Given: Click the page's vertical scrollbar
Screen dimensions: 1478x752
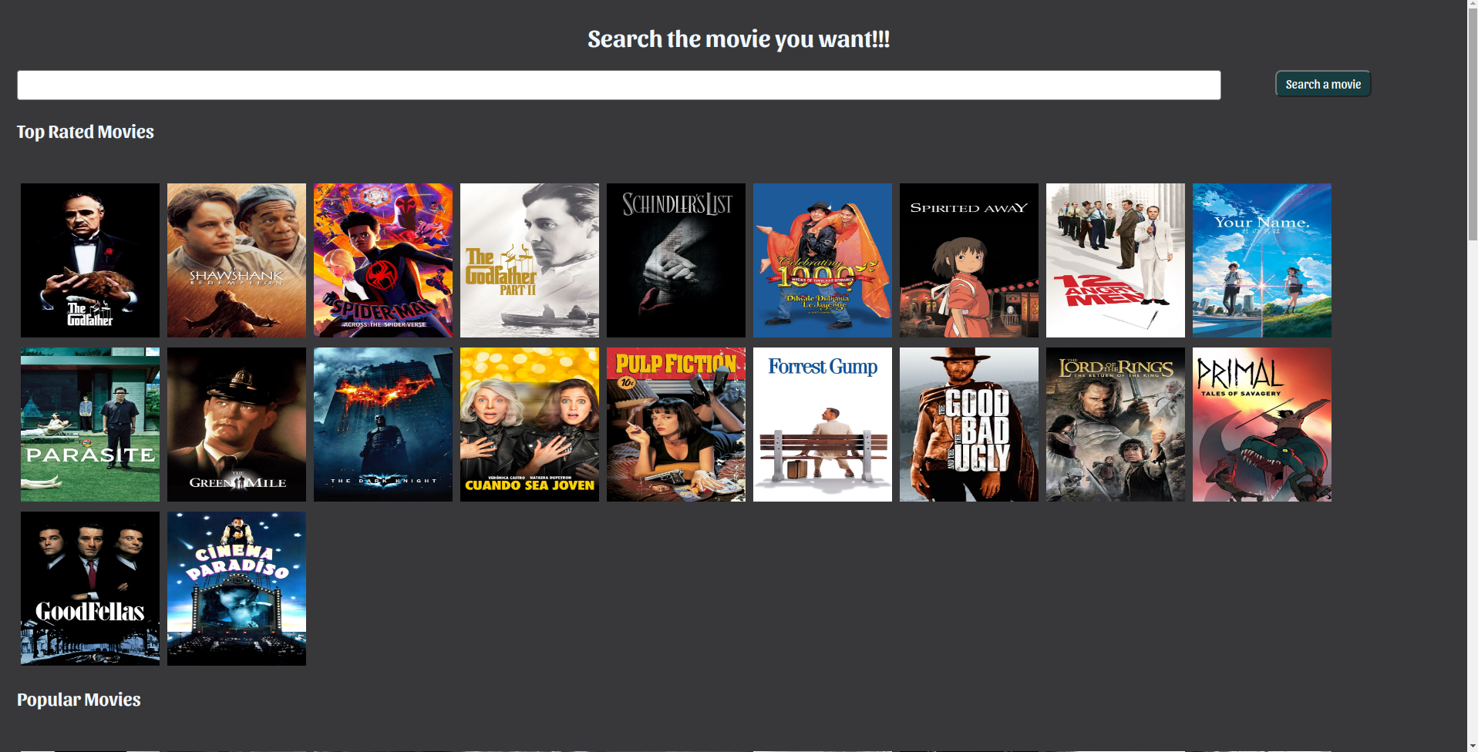Looking at the screenshot, I should point(1472,123).
